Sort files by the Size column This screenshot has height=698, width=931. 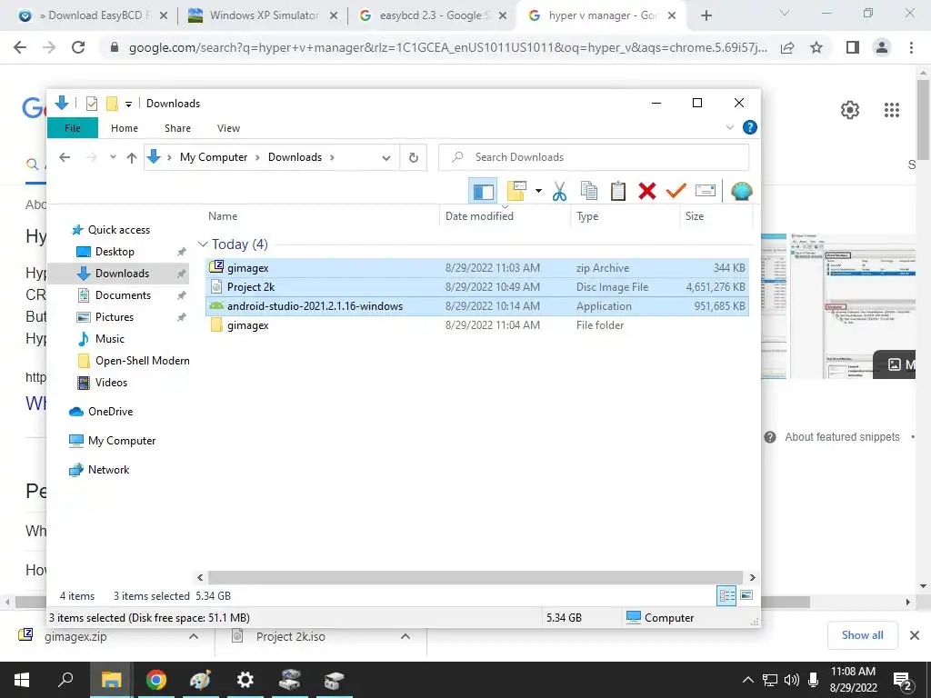[x=716, y=216]
